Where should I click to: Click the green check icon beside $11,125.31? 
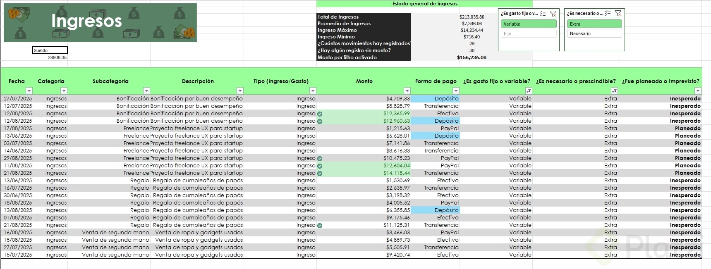(x=320, y=225)
